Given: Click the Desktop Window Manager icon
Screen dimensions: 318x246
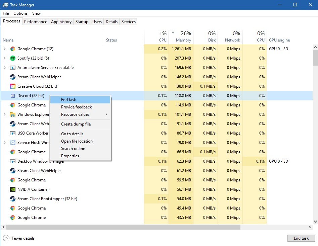Looking at the screenshot, I should tap(13, 161).
